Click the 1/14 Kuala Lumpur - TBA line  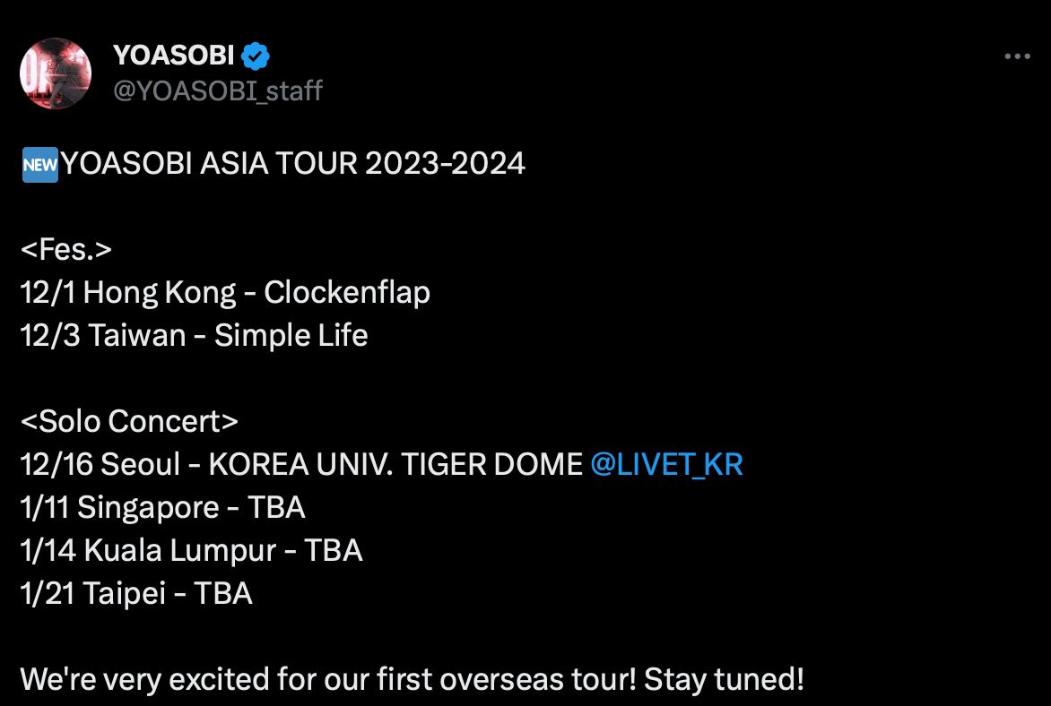(191, 550)
